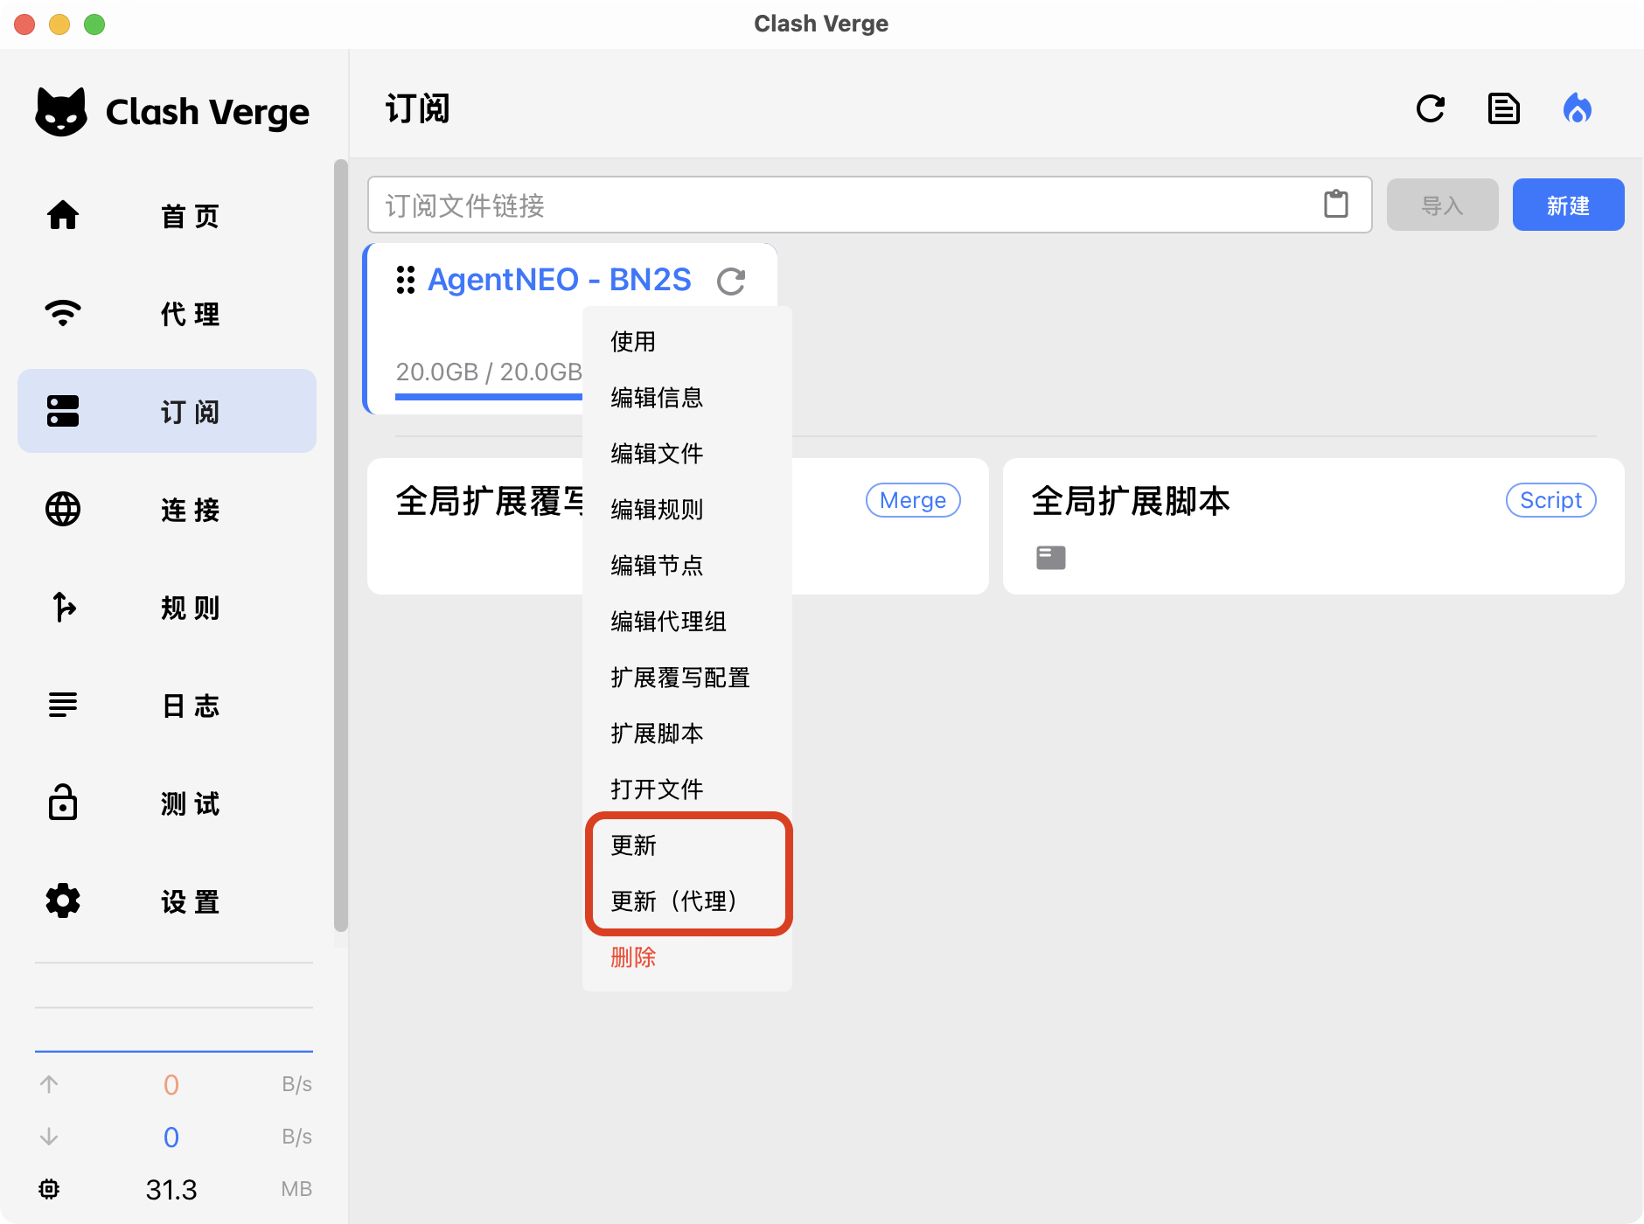Choose 编辑代理组 in context menu
The image size is (1644, 1224).
coord(687,621)
